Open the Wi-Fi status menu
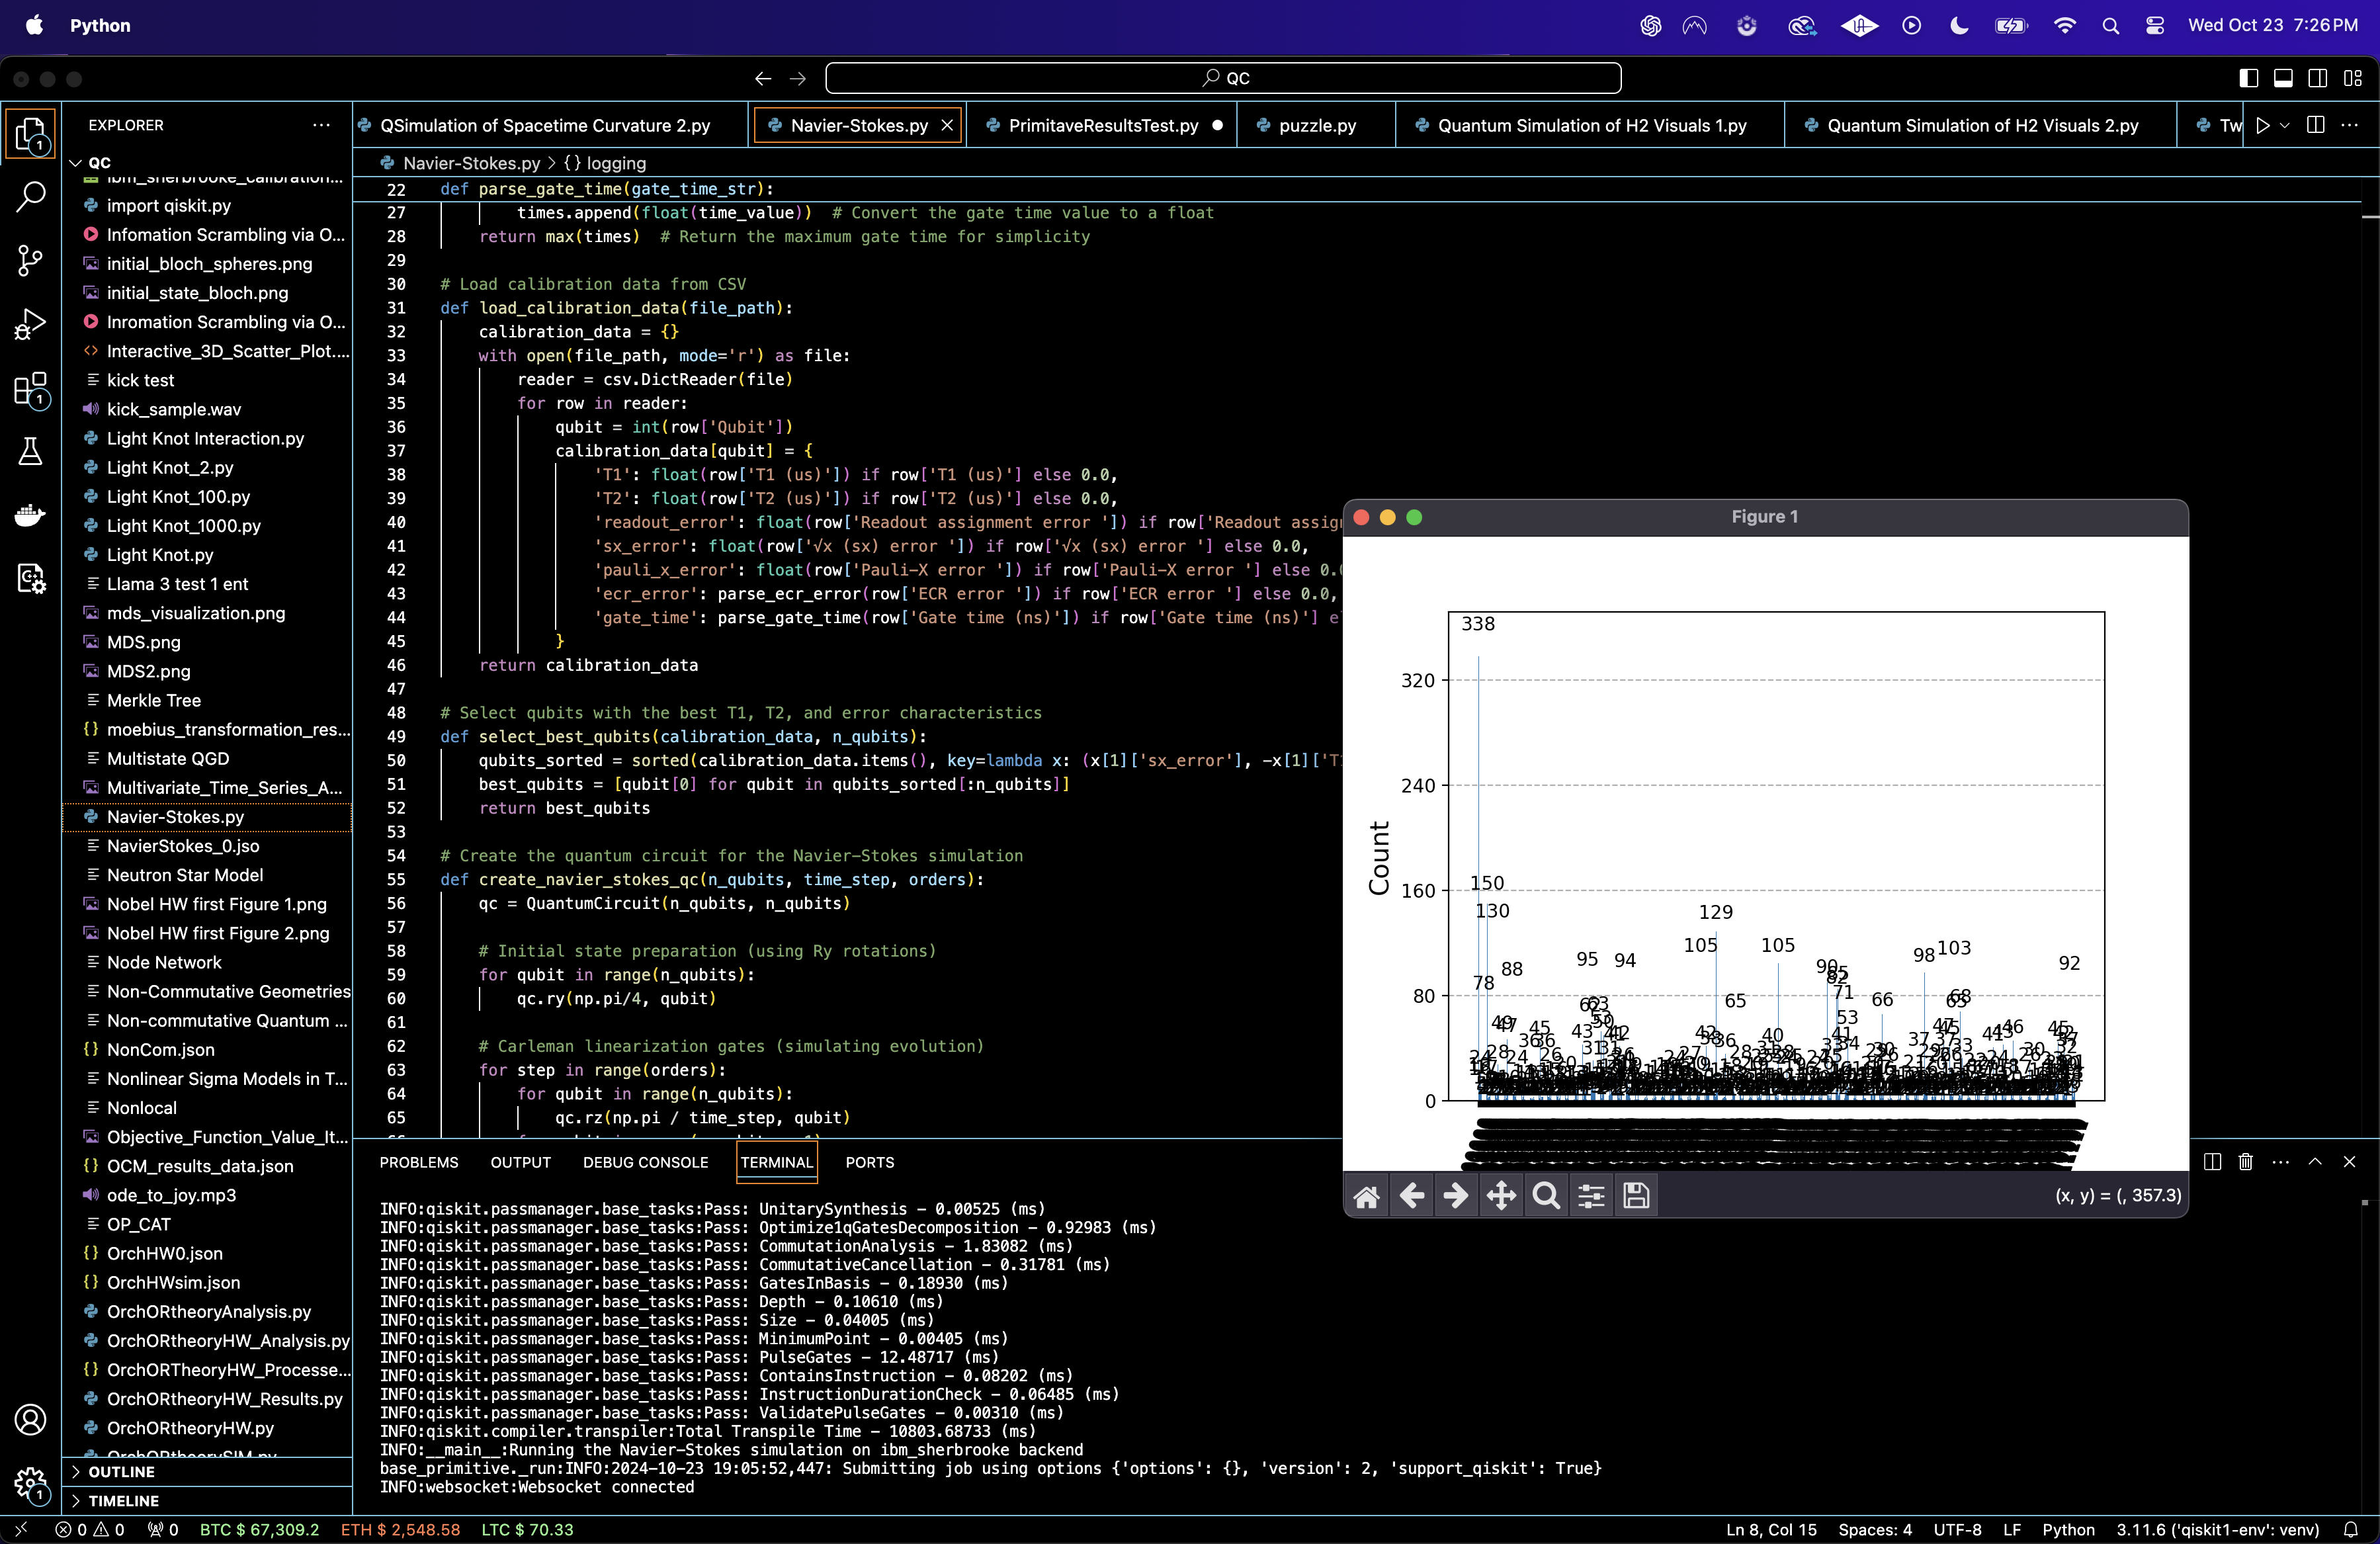This screenshot has height=1544, width=2380. 2065,26
